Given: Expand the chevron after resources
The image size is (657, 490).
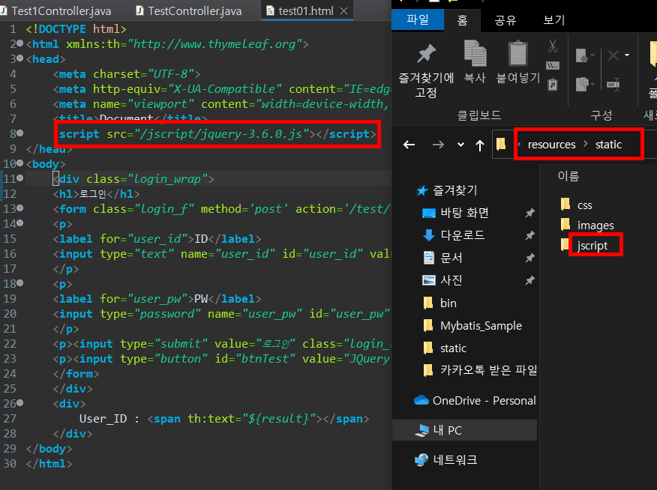Looking at the screenshot, I should [x=585, y=144].
